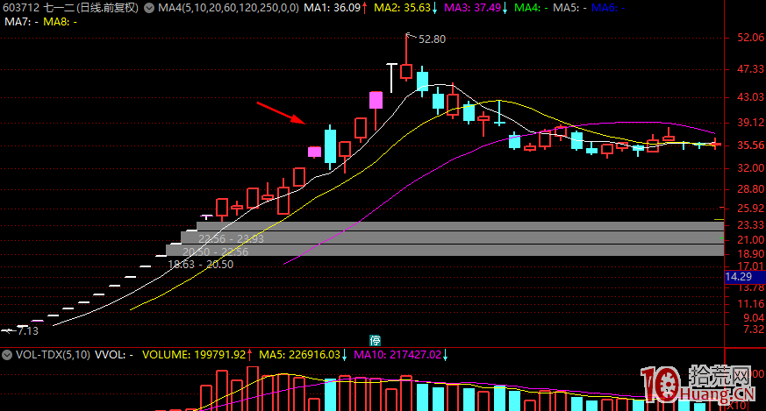Click the VOLUME: 199791.92 value
The image size is (766, 411).
pyautogui.click(x=193, y=355)
